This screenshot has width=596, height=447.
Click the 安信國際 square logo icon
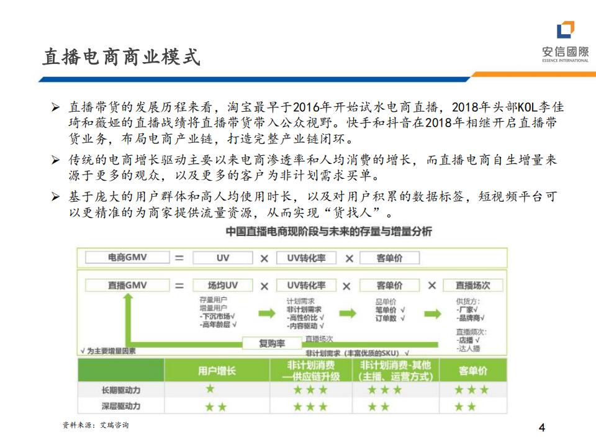pyautogui.click(x=565, y=30)
